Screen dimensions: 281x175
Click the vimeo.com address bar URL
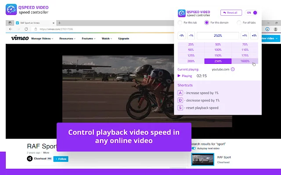tap(56, 29)
